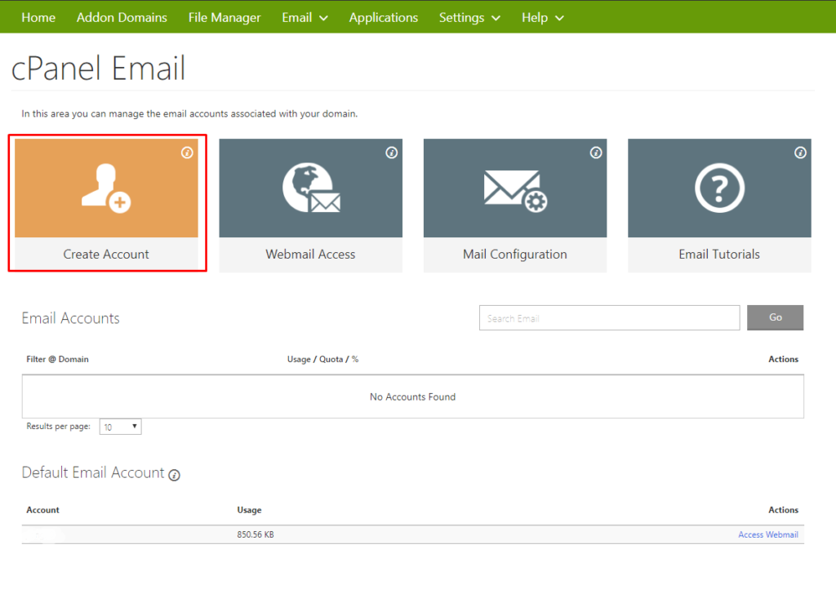This screenshot has width=836, height=589.
Task: Click the Email Accounts section heading
Action: click(x=70, y=318)
